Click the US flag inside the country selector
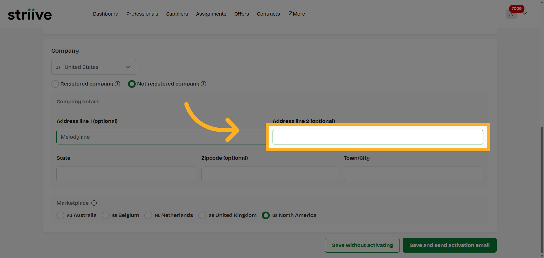 tap(58, 67)
